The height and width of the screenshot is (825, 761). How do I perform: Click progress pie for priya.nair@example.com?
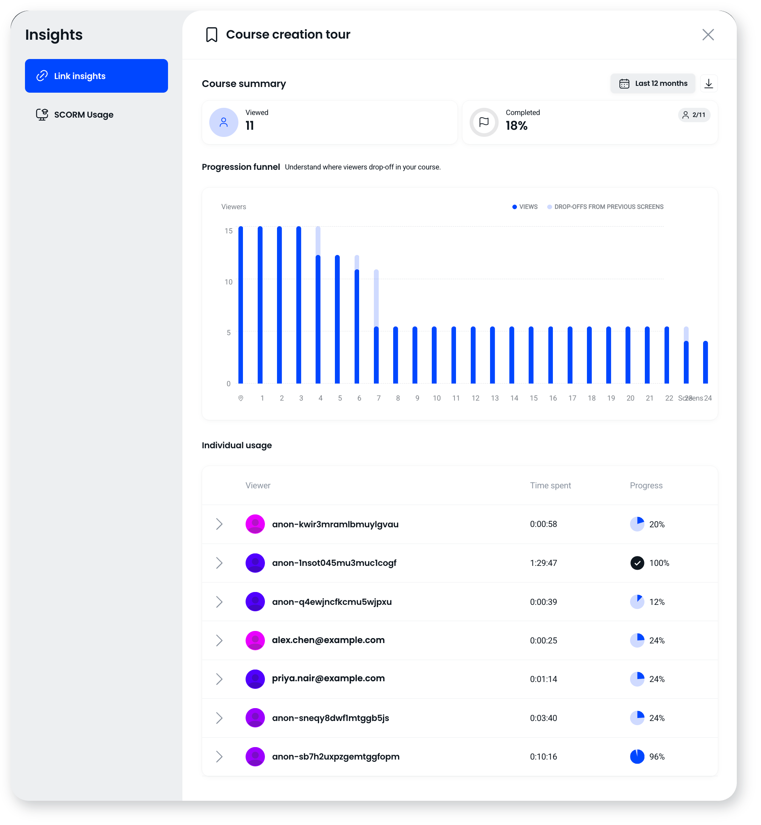click(637, 679)
